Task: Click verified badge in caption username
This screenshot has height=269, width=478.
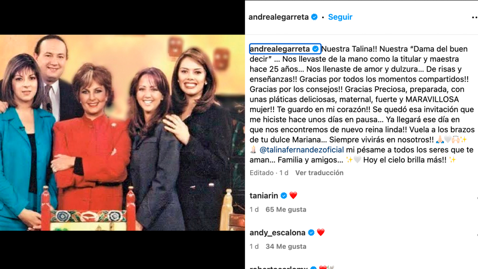Action: click(316, 49)
